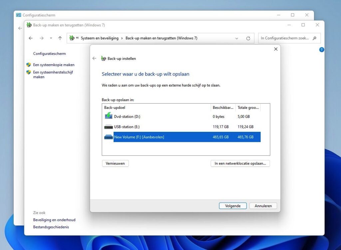Minimize the rear Configuratiescherm window
Viewport: 341px width, 250px height.
pos(279,15)
